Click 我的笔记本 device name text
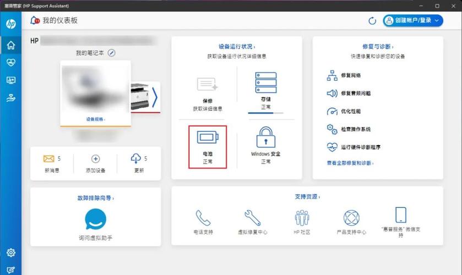Viewport: 462px width, 275px height. [90, 53]
